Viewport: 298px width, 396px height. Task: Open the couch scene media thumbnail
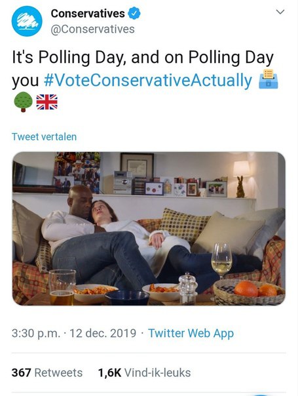[x=149, y=229]
